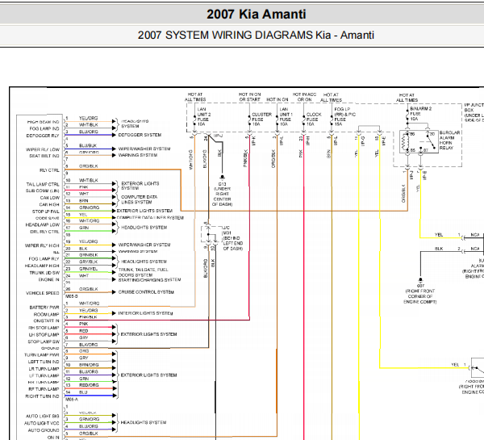484x440 pixels.
Task: Select the HEADLAMP HIGH pin label
Action: click(42, 266)
